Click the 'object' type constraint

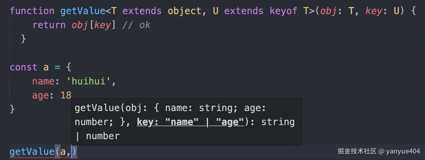(x=184, y=11)
